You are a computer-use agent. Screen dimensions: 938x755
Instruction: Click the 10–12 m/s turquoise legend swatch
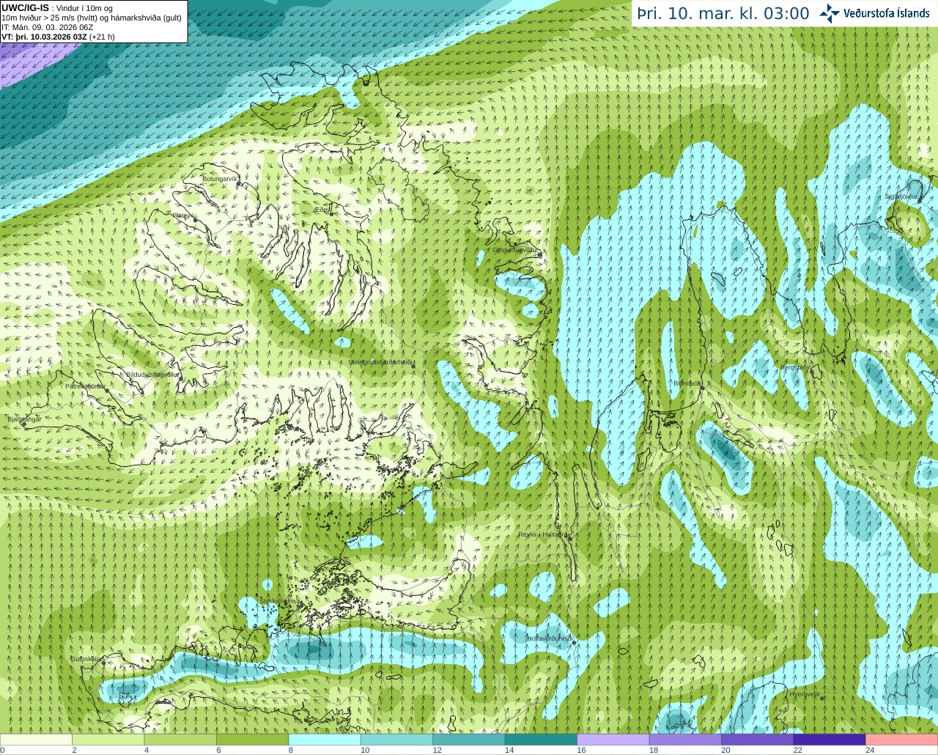tap(396, 740)
